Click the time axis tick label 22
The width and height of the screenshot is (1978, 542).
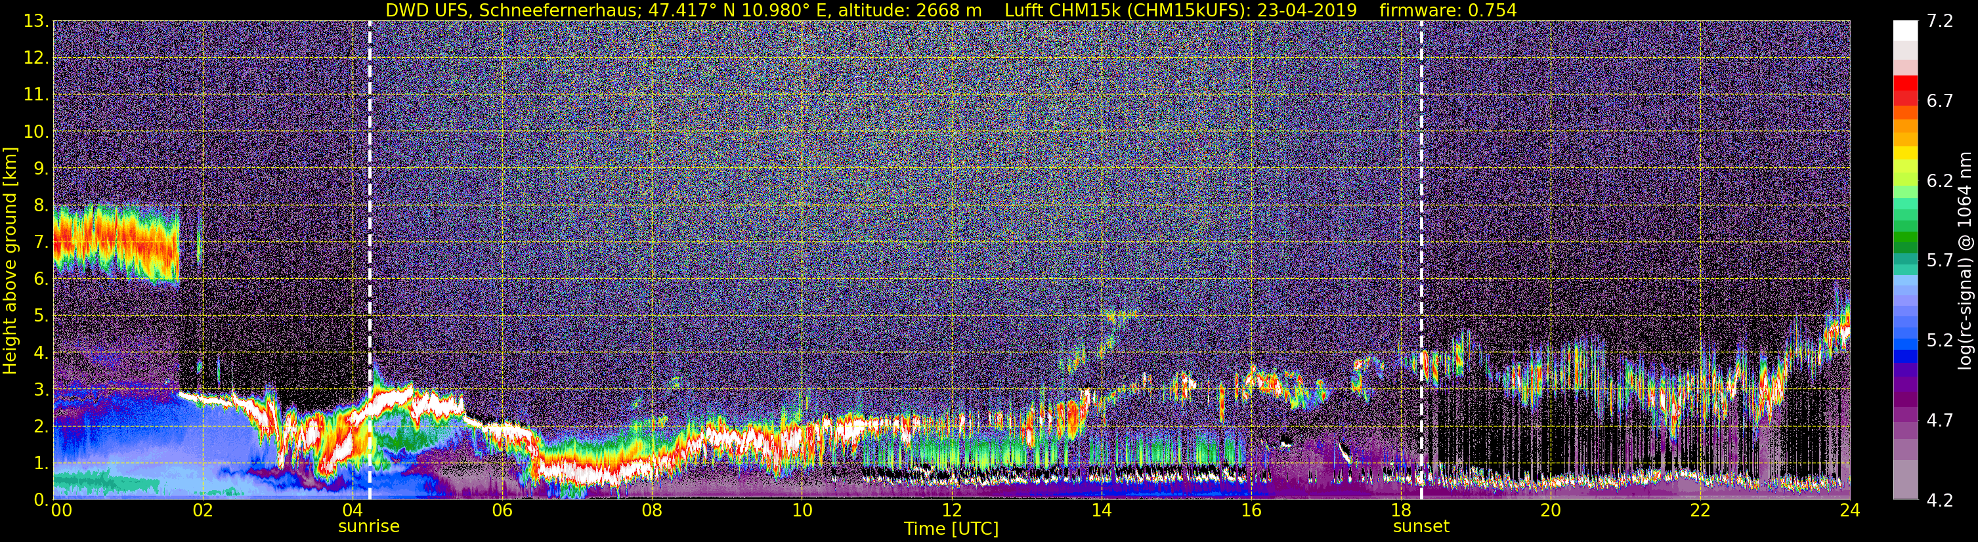tap(1700, 511)
